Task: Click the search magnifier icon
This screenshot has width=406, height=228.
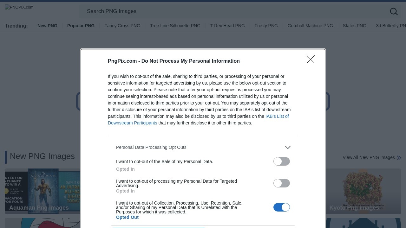Action: tap(394, 11)
